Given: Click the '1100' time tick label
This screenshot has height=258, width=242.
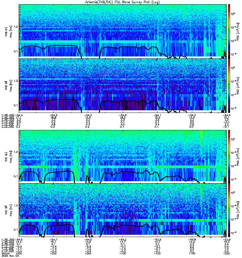Looking at the screenshot, I should tap(123, 253).
